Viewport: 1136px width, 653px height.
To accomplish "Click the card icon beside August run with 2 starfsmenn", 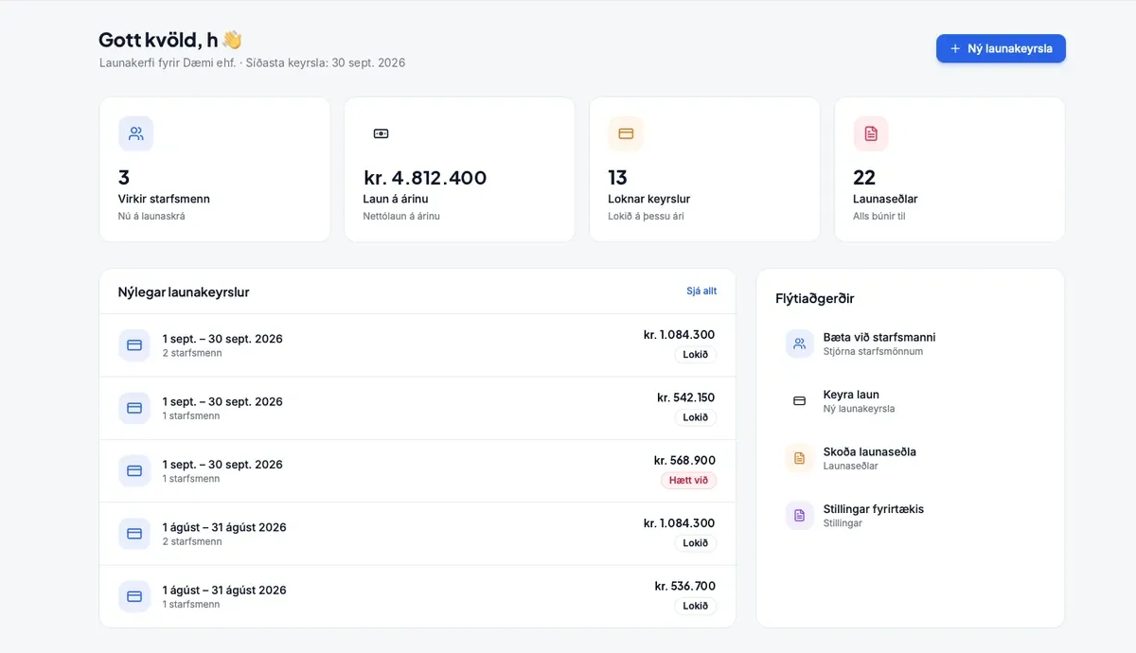I will point(134,534).
